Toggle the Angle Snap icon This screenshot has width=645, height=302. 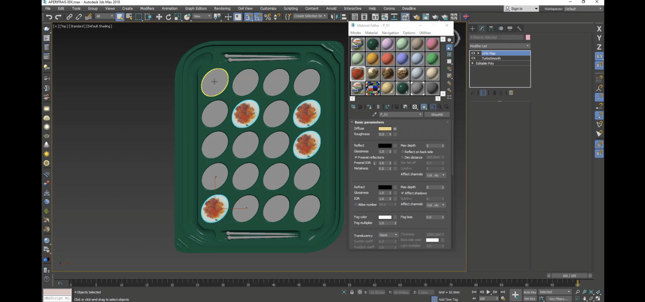pyautogui.click(x=258, y=17)
